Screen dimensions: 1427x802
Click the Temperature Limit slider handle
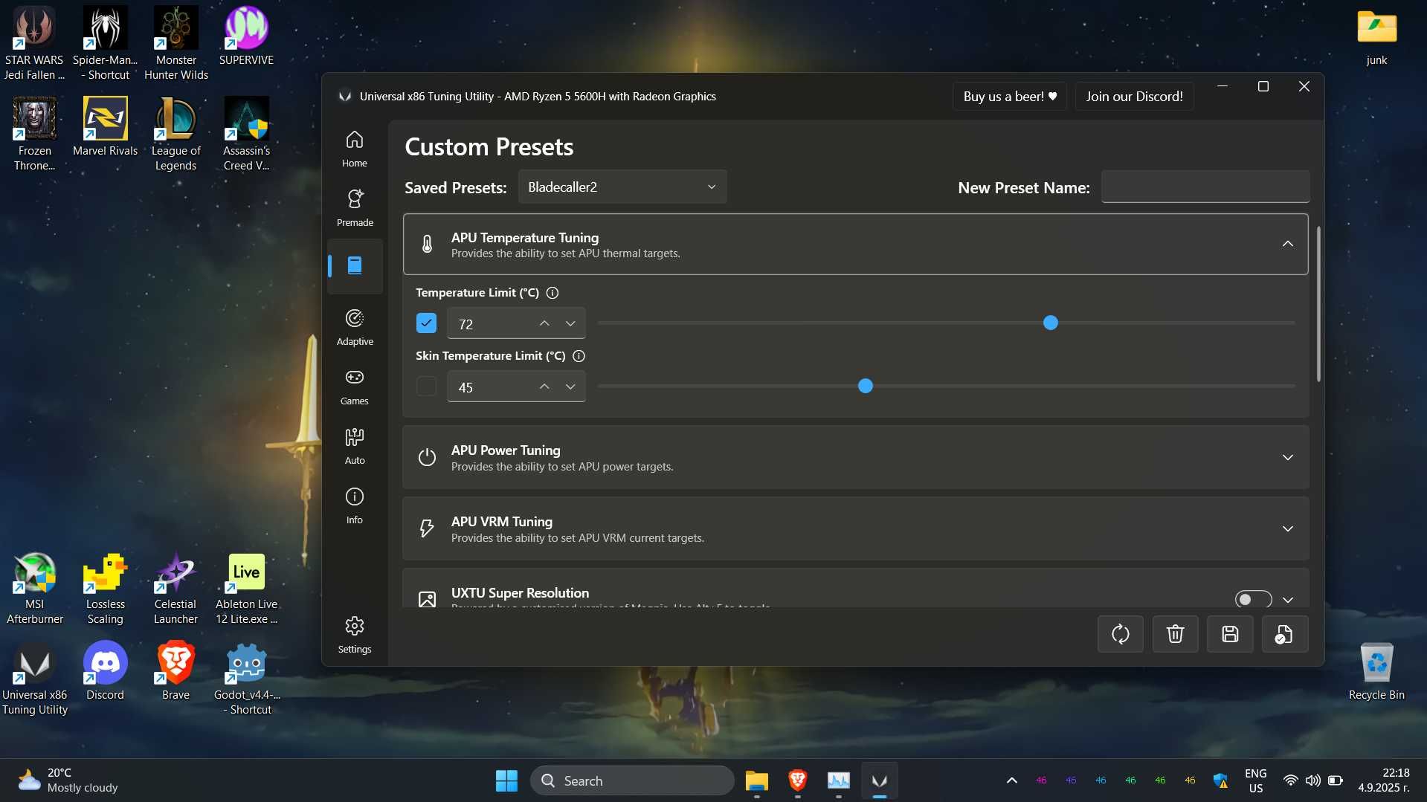pyautogui.click(x=1050, y=323)
